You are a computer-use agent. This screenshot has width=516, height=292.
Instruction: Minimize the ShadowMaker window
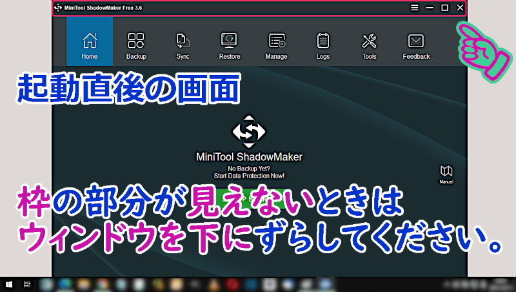pyautogui.click(x=430, y=8)
